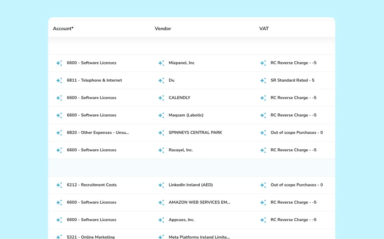Click sparkle icon beside 6820 - Other Expenses

59,133
